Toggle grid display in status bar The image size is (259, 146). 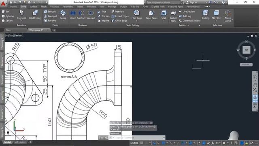pos(142,143)
